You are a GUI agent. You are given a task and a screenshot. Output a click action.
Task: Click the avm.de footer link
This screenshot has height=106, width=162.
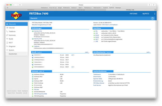click(x=25, y=93)
